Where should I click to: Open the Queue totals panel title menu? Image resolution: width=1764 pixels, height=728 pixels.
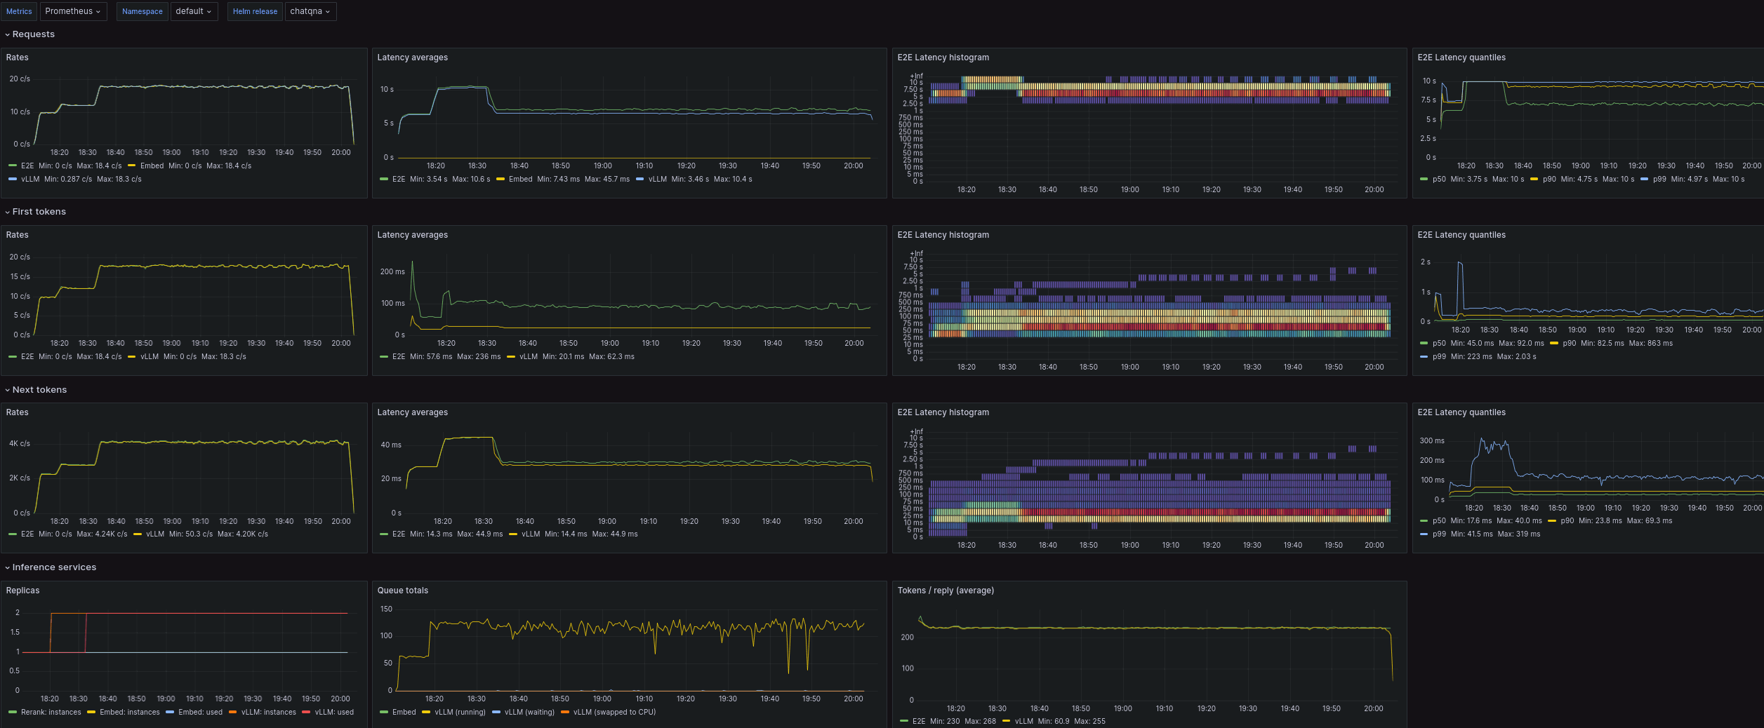pos(403,591)
